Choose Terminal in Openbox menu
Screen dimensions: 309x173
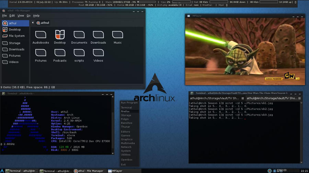[x=129, y=107]
